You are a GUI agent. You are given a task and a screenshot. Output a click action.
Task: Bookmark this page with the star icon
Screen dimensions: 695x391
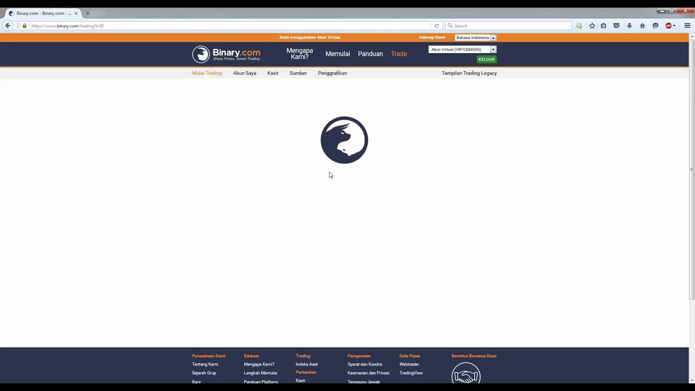(x=592, y=26)
